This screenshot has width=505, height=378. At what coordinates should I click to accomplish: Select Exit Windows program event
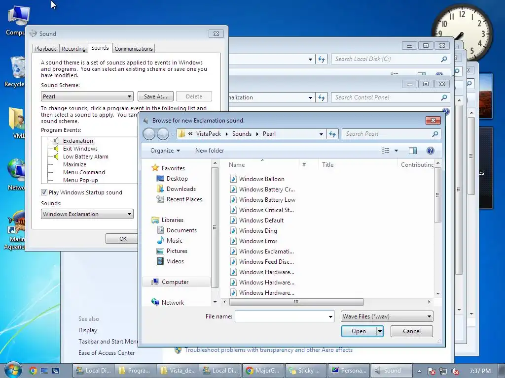pos(80,149)
